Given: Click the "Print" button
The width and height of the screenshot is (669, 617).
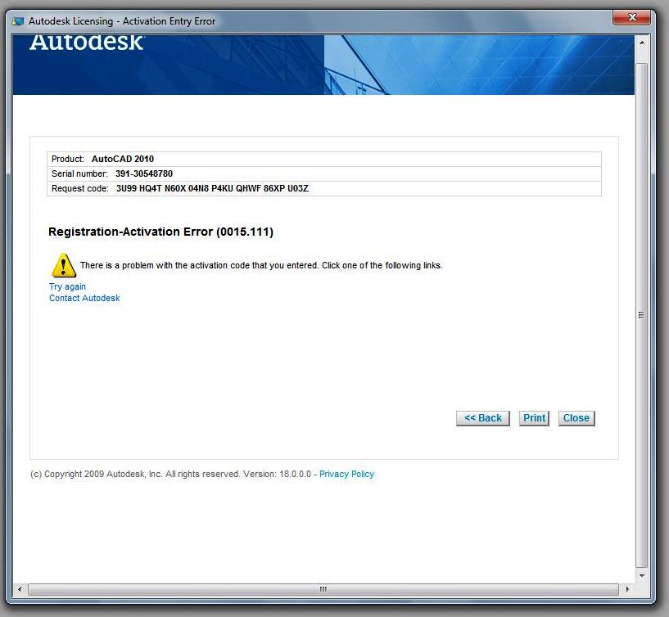Looking at the screenshot, I should point(534,418).
